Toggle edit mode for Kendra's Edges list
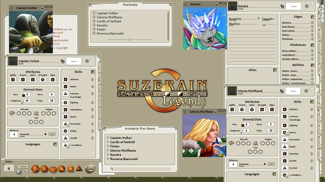Image resolution: width=325 pixels, height=182 pixels. [x=313, y=17]
